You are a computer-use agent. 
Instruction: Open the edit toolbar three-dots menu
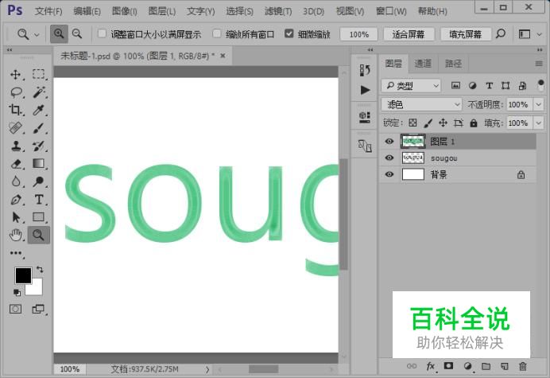(16, 253)
